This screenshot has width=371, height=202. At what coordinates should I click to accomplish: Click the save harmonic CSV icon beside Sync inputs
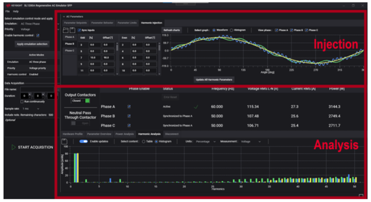tap(72, 30)
